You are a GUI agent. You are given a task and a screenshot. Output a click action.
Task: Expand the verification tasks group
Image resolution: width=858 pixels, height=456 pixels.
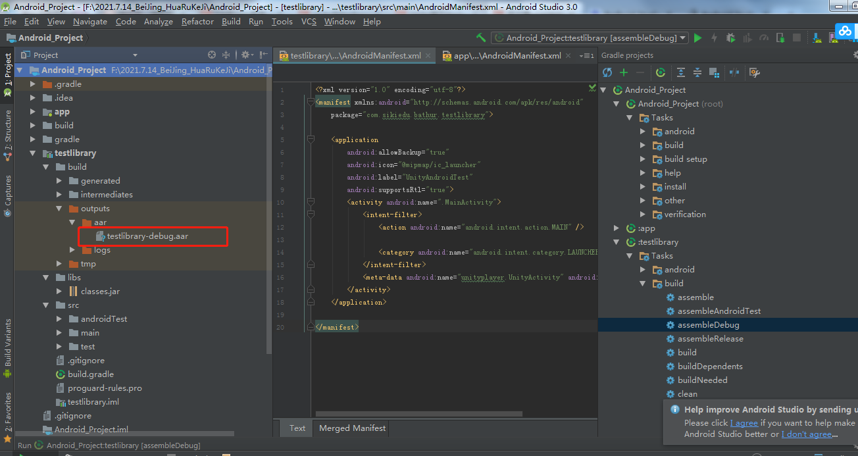[643, 215]
